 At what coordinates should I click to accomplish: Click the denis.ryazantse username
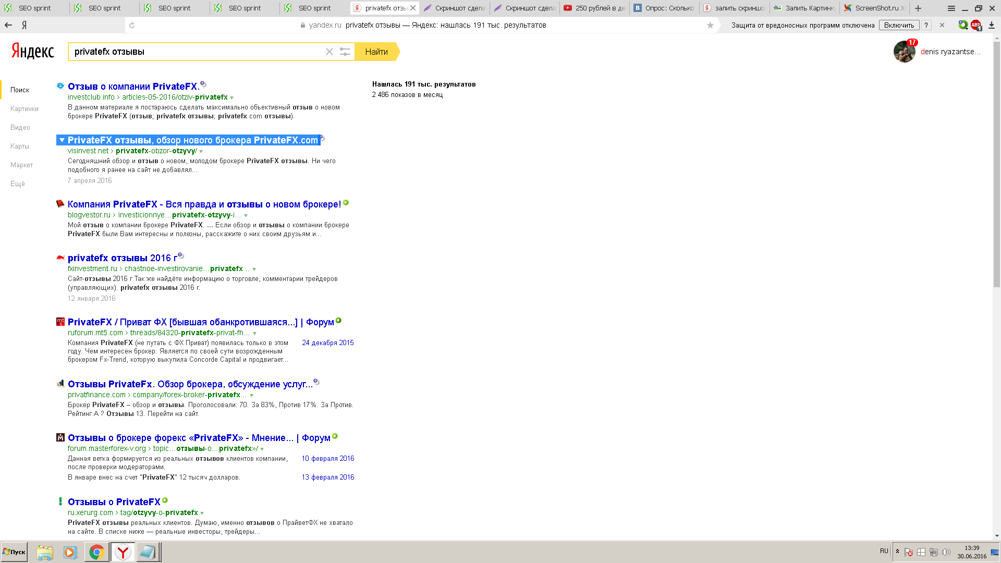coord(950,52)
